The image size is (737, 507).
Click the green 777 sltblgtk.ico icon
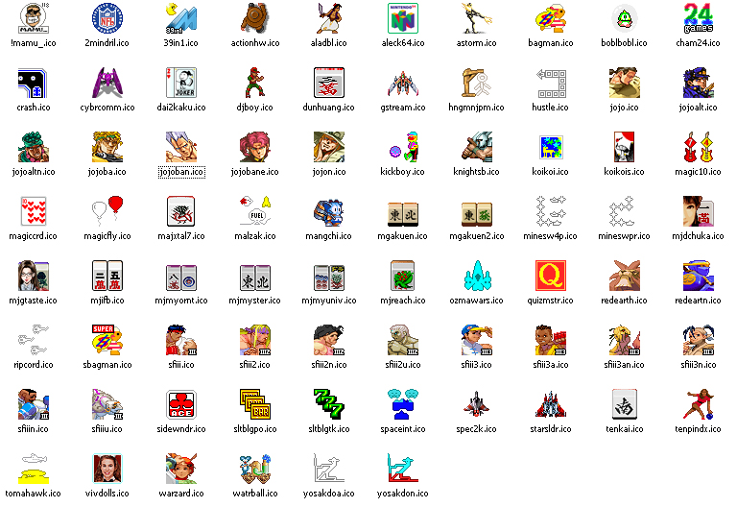point(328,404)
